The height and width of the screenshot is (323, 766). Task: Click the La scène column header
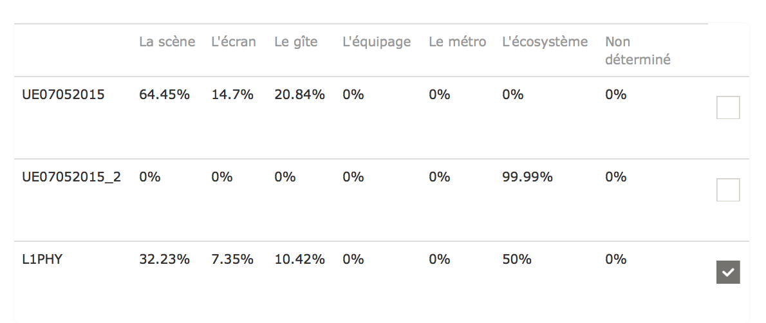point(167,42)
